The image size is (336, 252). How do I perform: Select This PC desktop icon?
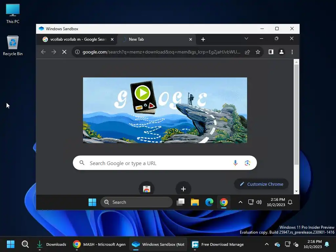pyautogui.click(x=13, y=14)
